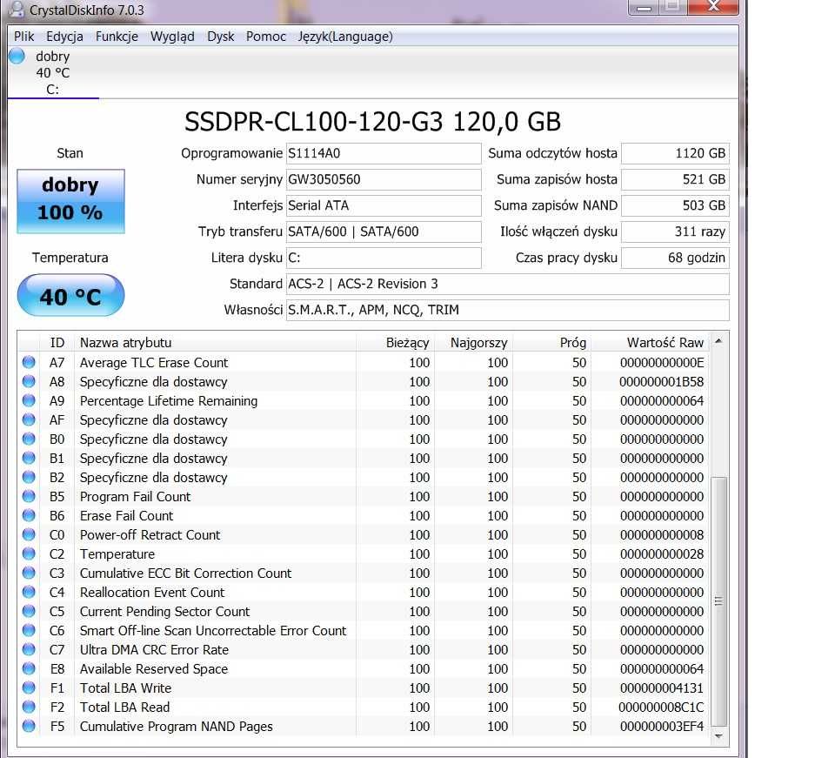
Task: Click status orb in the B1 row
Action: point(29,458)
